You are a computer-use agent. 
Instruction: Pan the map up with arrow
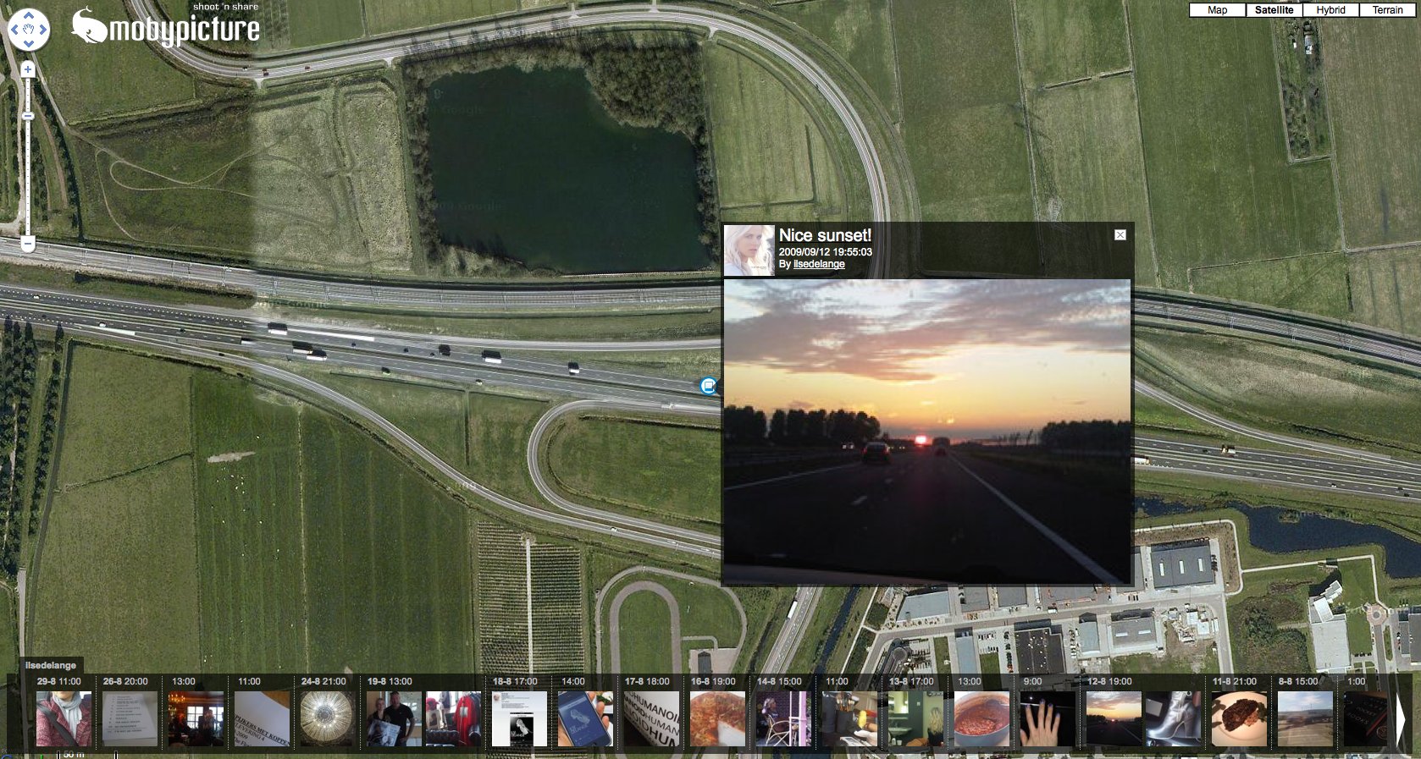pos(28,16)
